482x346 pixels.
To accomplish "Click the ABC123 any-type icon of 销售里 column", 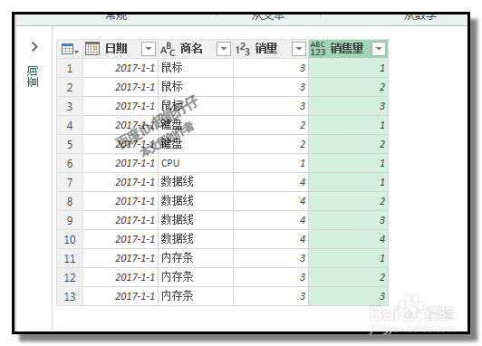I will click(317, 49).
